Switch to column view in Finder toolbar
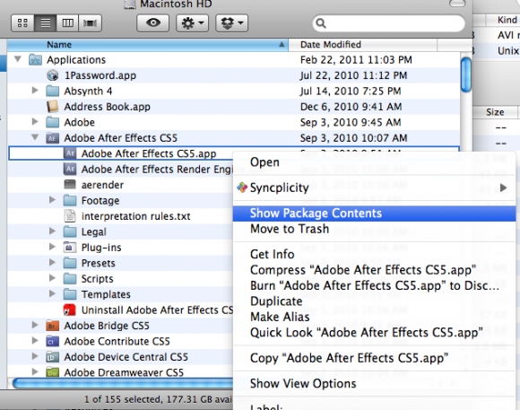Viewport: 520px width, 410px height. pyautogui.click(x=67, y=23)
